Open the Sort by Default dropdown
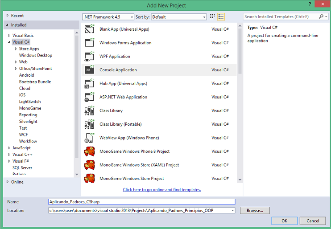 tap(179, 17)
